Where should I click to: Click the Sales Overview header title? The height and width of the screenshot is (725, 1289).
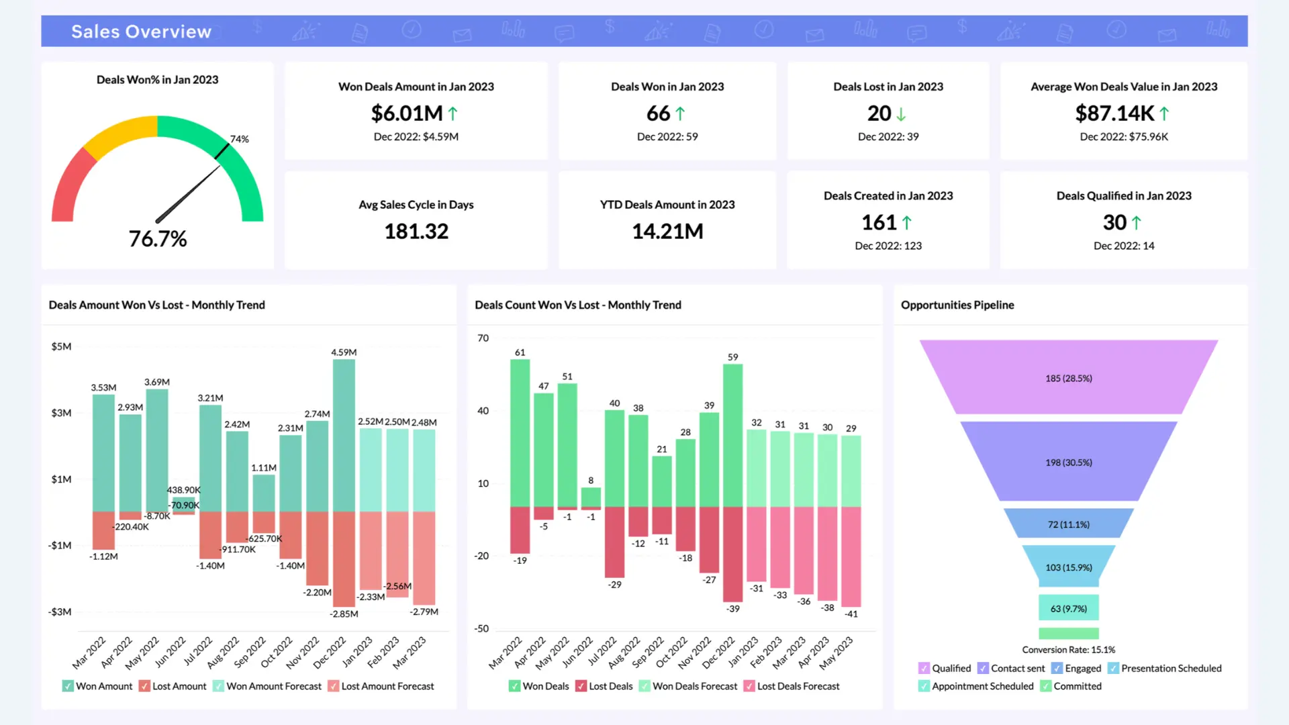click(x=141, y=32)
